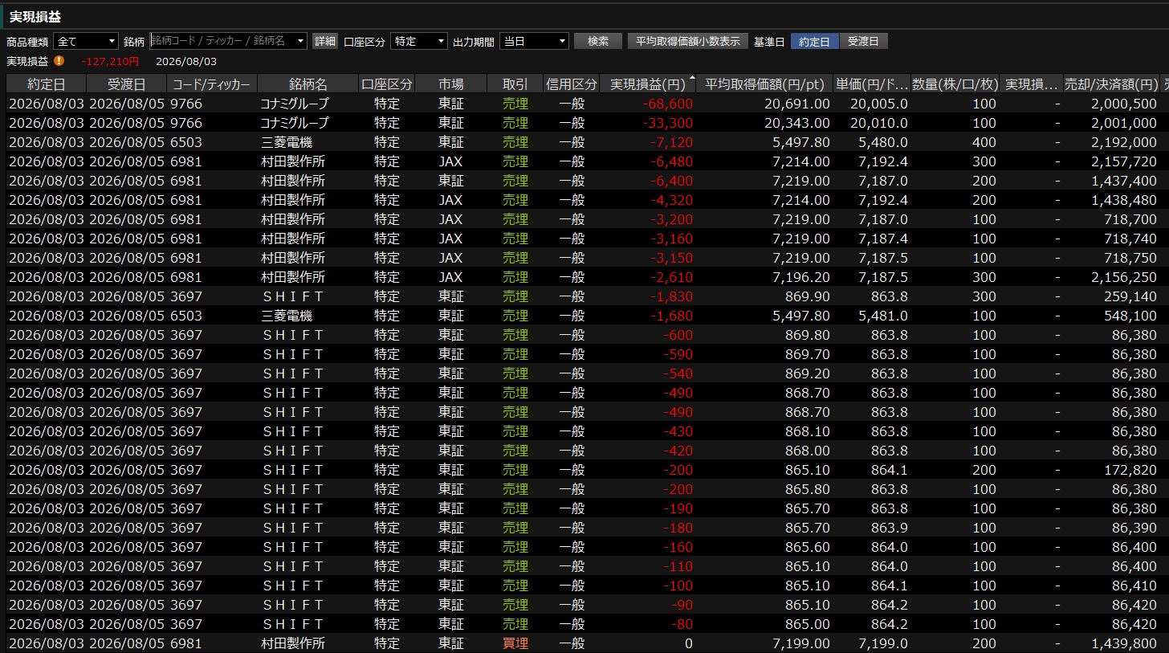The height and width of the screenshot is (653, 1169).
Task: Sort by the 数量(株/口/枚) column header
Action: tap(957, 84)
